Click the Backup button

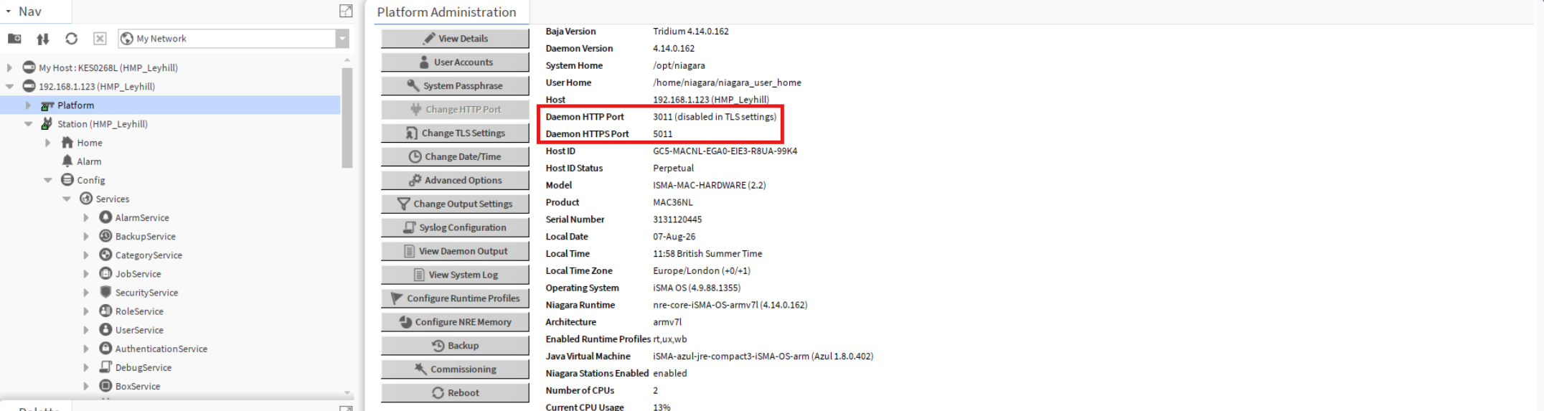point(455,346)
